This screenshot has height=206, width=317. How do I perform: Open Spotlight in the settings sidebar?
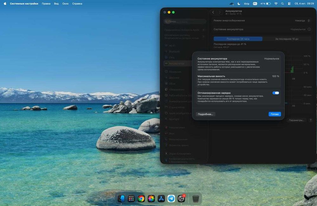click(x=178, y=119)
